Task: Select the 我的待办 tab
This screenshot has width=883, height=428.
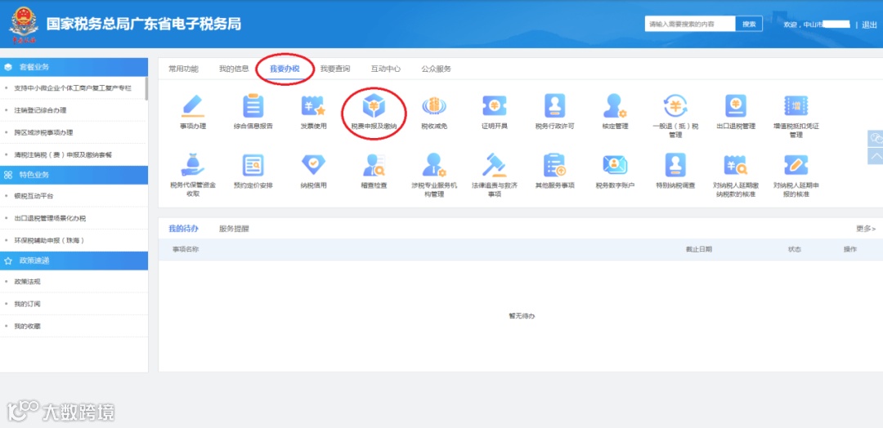Action: pyautogui.click(x=184, y=229)
